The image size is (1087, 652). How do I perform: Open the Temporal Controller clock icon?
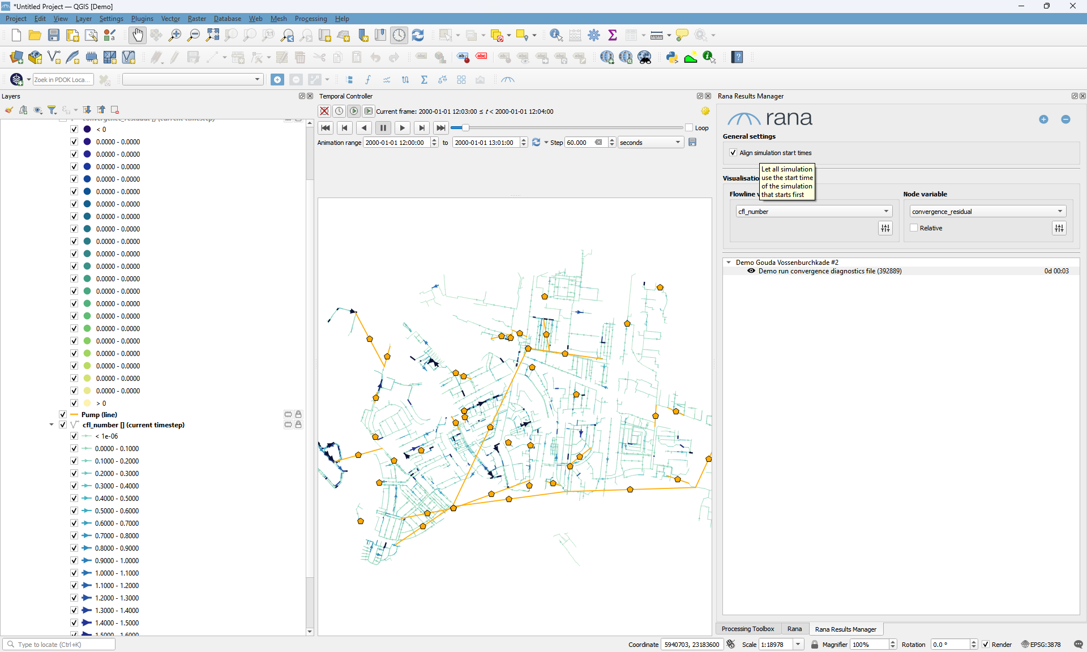click(399, 35)
